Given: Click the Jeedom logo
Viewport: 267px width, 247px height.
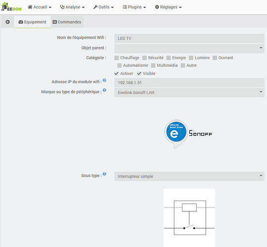Looking at the screenshot, I should tap(11, 7).
